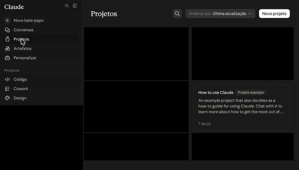Click the Projetos page heading
The height and width of the screenshot is (170, 299).
tap(104, 14)
